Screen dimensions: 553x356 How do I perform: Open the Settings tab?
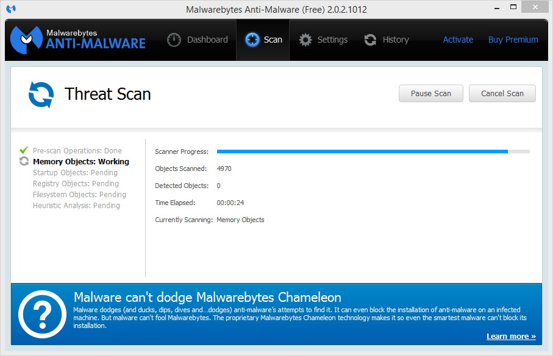click(323, 40)
